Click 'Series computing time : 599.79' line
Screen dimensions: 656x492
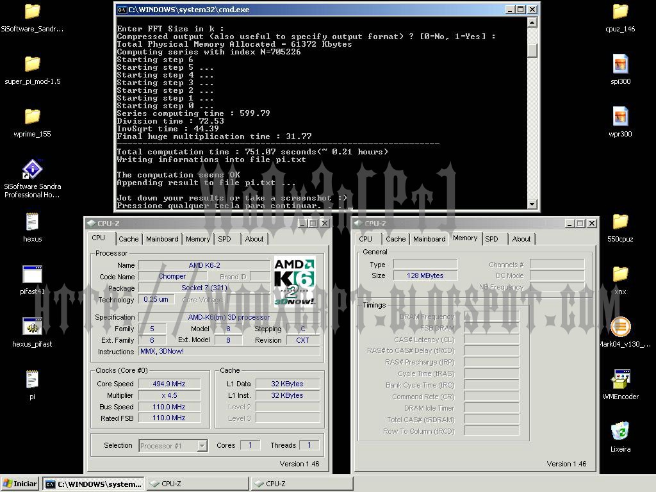pos(193,113)
